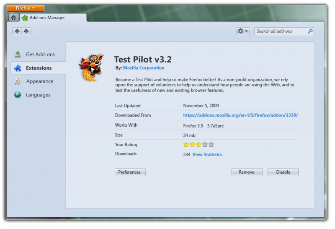Select Appearance in the sidebar
The width and height of the screenshot is (335, 229).
click(39, 81)
